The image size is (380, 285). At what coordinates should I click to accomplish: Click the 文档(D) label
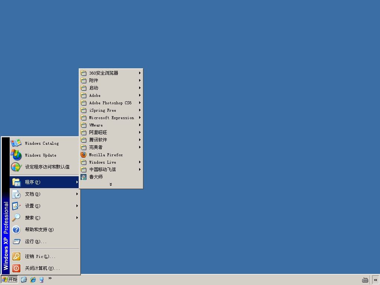[x=33, y=194]
